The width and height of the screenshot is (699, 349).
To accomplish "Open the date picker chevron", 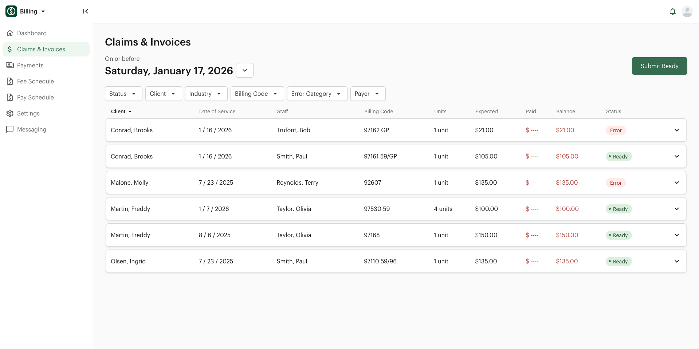I will (x=245, y=70).
